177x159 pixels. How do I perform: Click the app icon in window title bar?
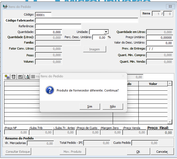(5, 7)
